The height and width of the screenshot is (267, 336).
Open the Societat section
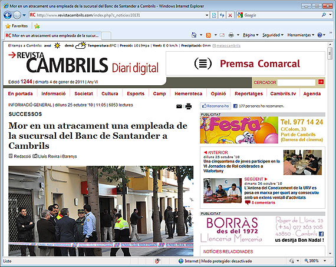pyautogui.click(x=84, y=94)
